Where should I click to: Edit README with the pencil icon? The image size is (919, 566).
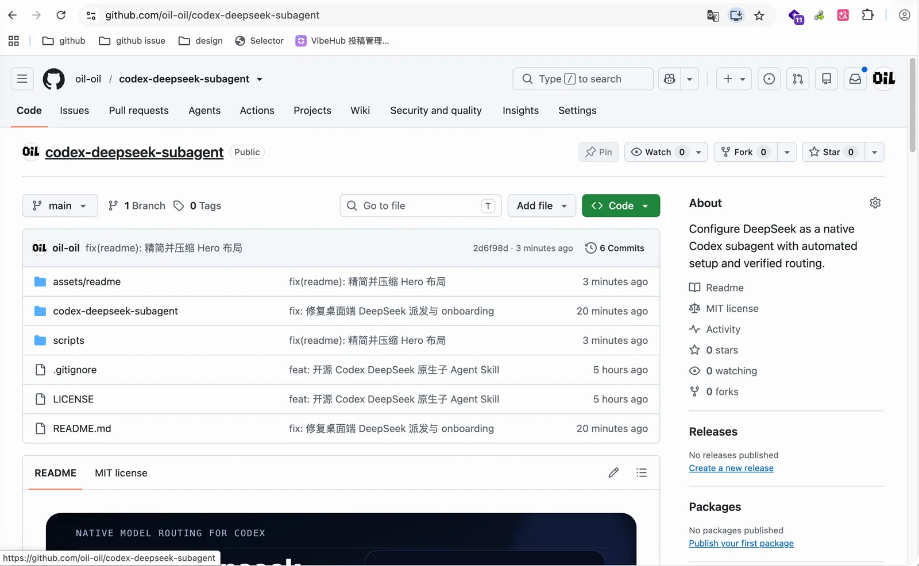613,473
